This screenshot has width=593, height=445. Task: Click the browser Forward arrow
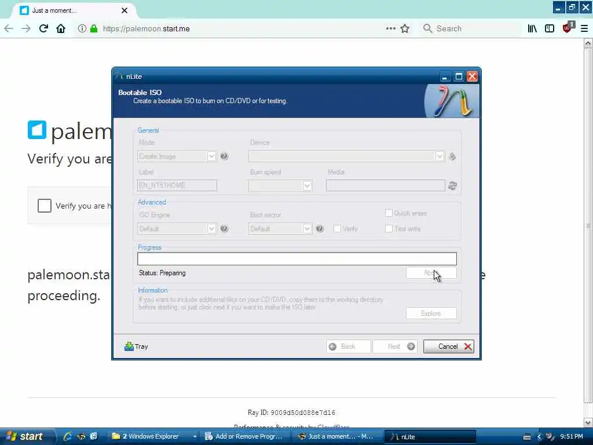(x=25, y=28)
